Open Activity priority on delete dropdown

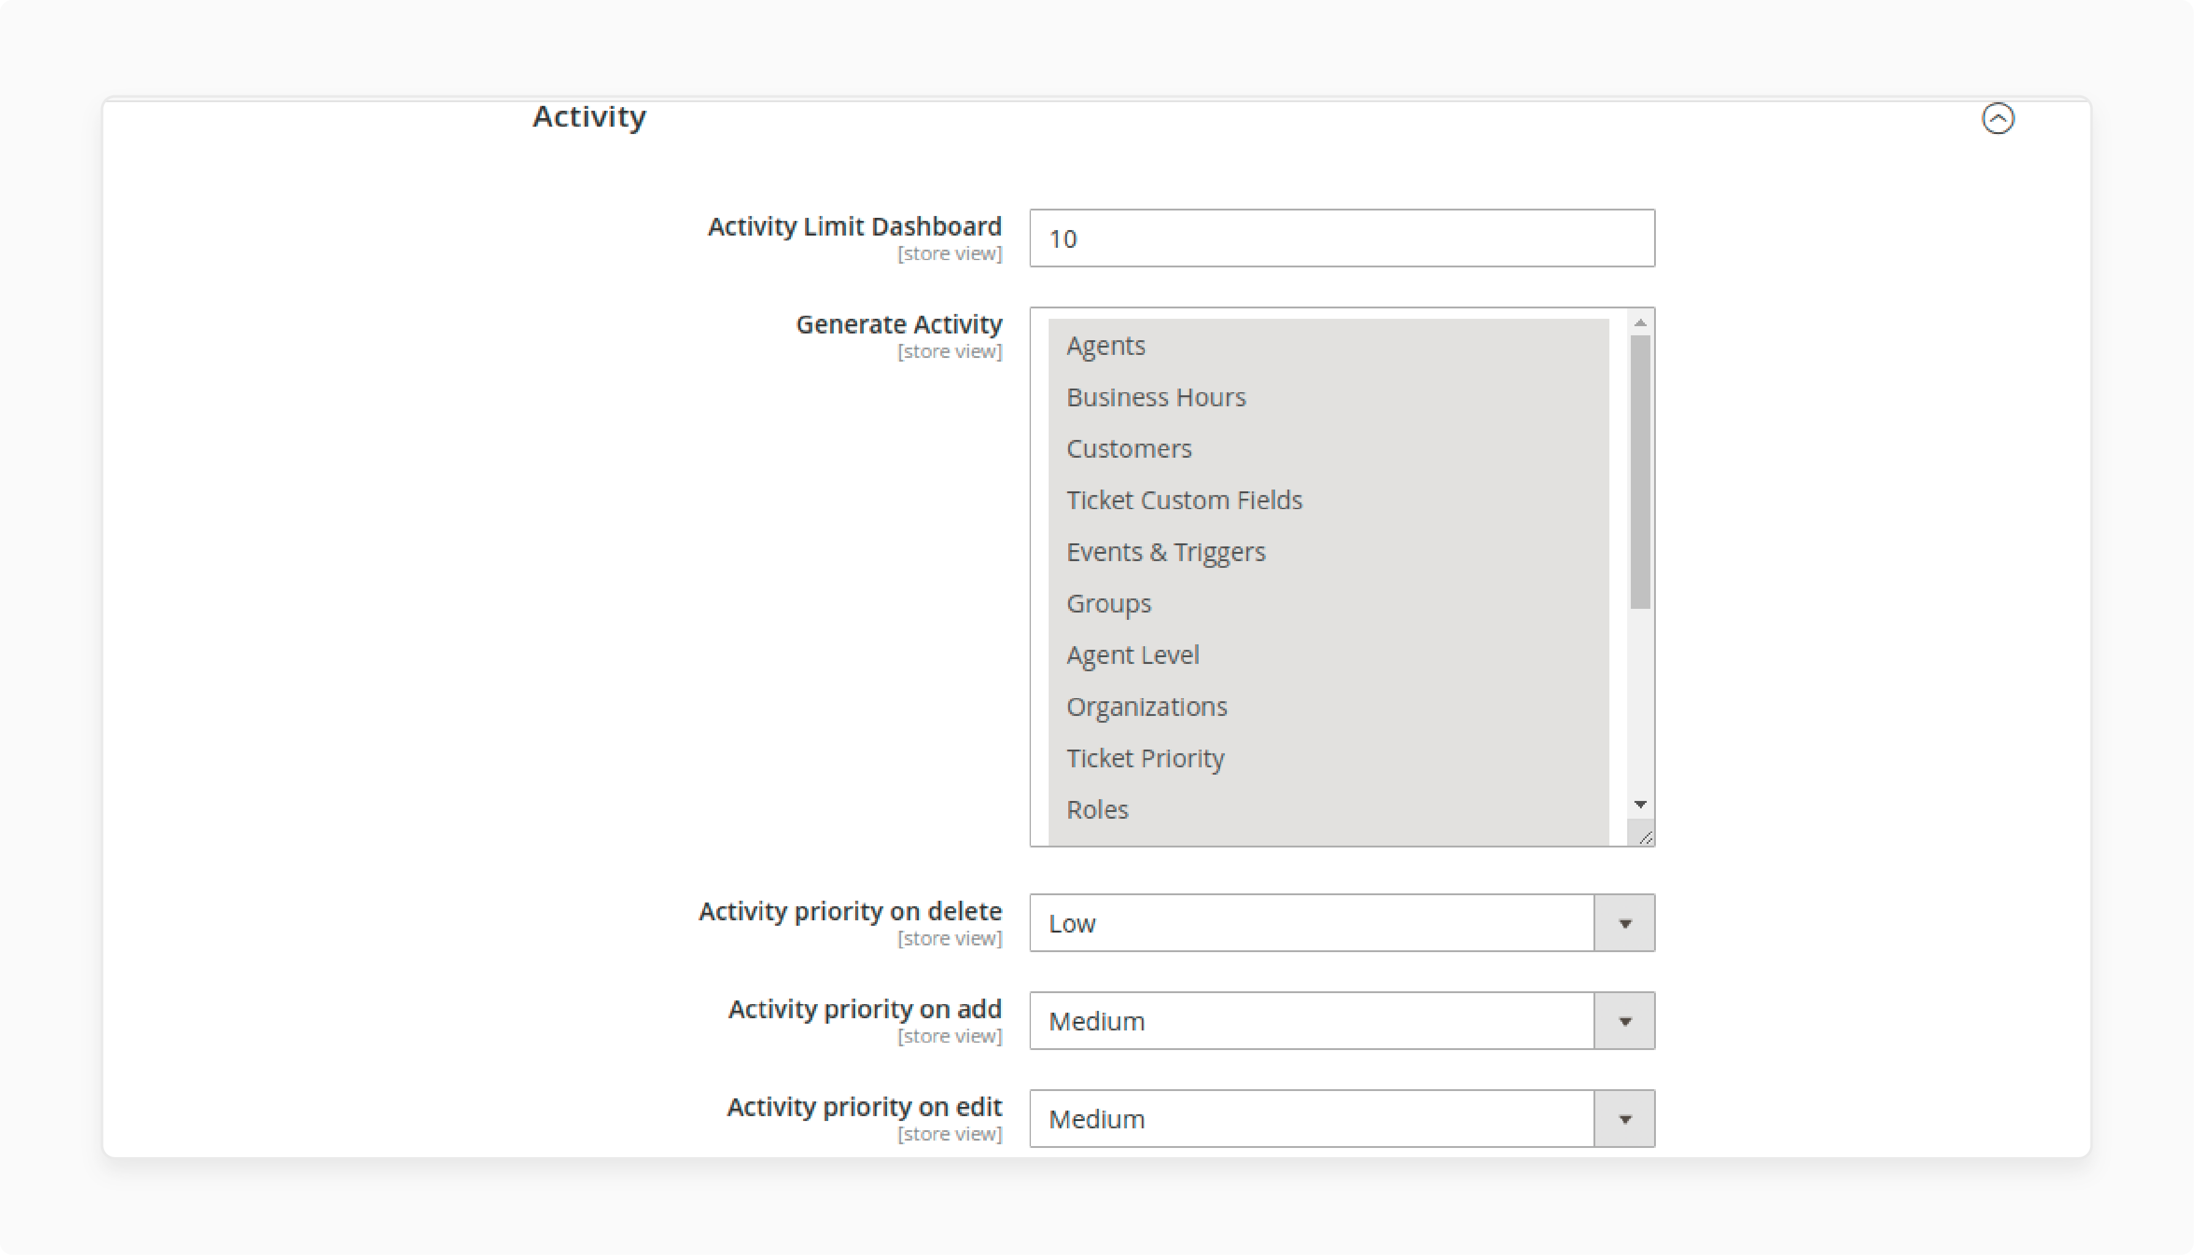click(x=1341, y=922)
